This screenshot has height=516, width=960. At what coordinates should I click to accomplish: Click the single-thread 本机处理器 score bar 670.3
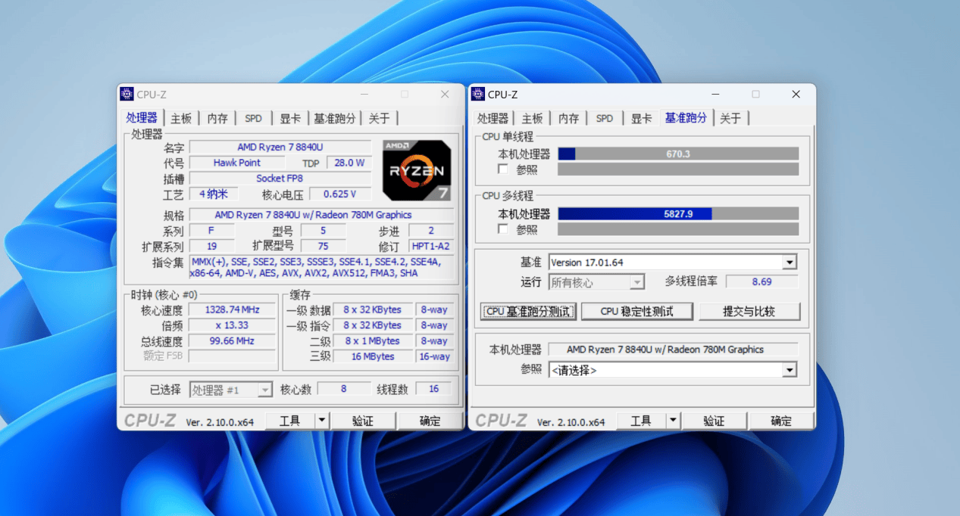click(678, 154)
